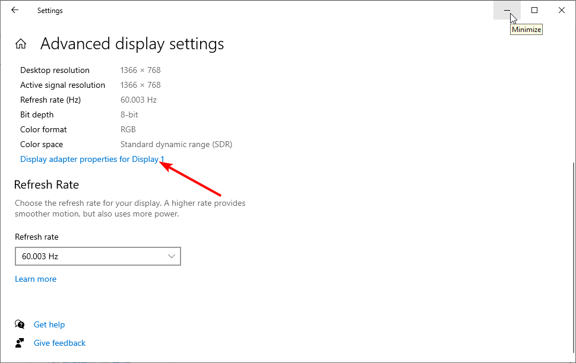
Task: Open Display adapter properties for Display 1
Action: (x=92, y=159)
